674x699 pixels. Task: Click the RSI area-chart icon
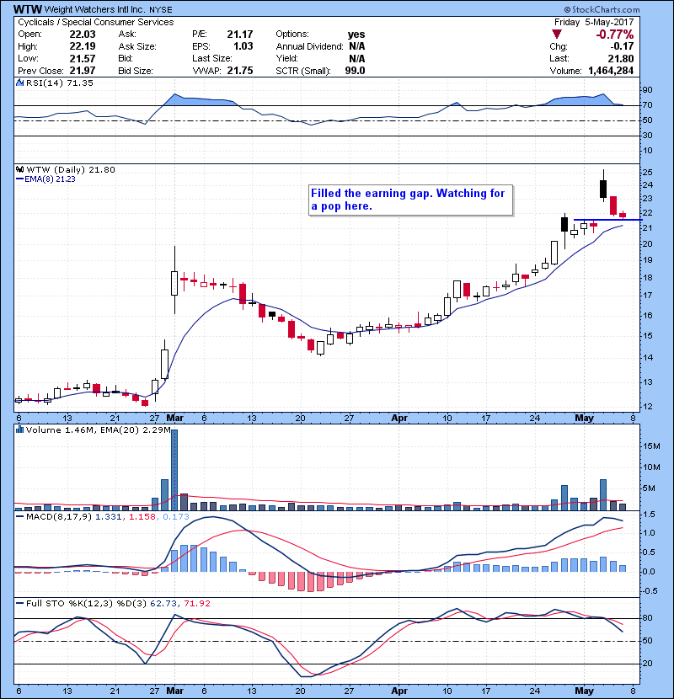[19, 83]
